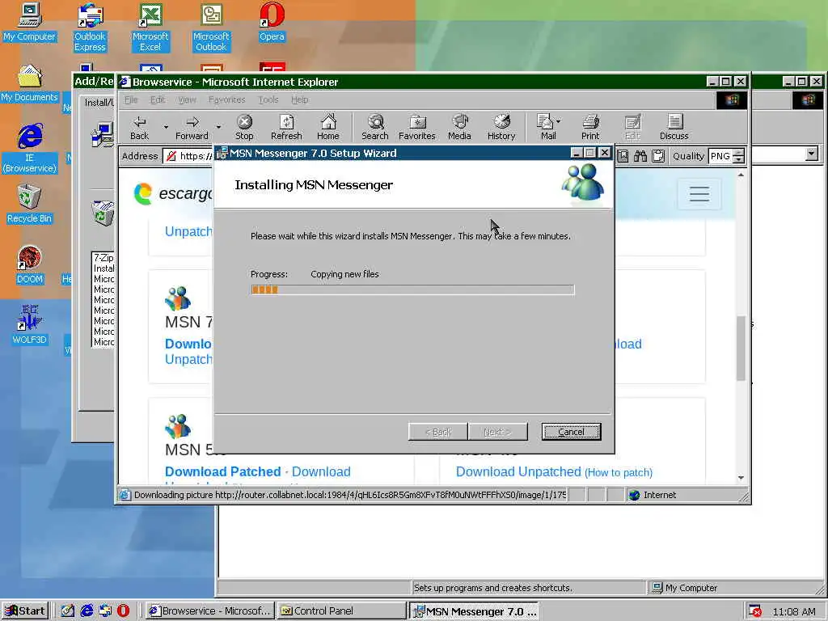Switch to Browservice taskbar button
The height and width of the screenshot is (621, 828).
tap(209, 611)
